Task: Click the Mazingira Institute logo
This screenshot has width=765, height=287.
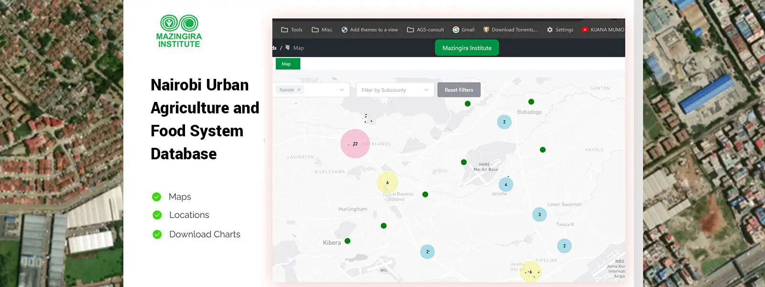Action: tap(179, 31)
